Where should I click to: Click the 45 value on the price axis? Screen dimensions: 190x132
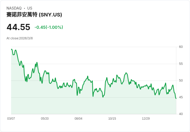coord(181,97)
